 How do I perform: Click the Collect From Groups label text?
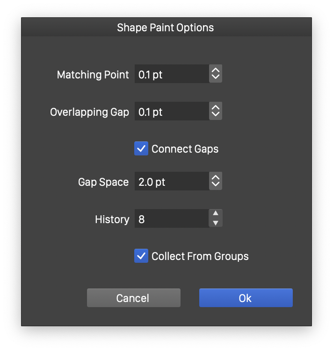click(200, 256)
